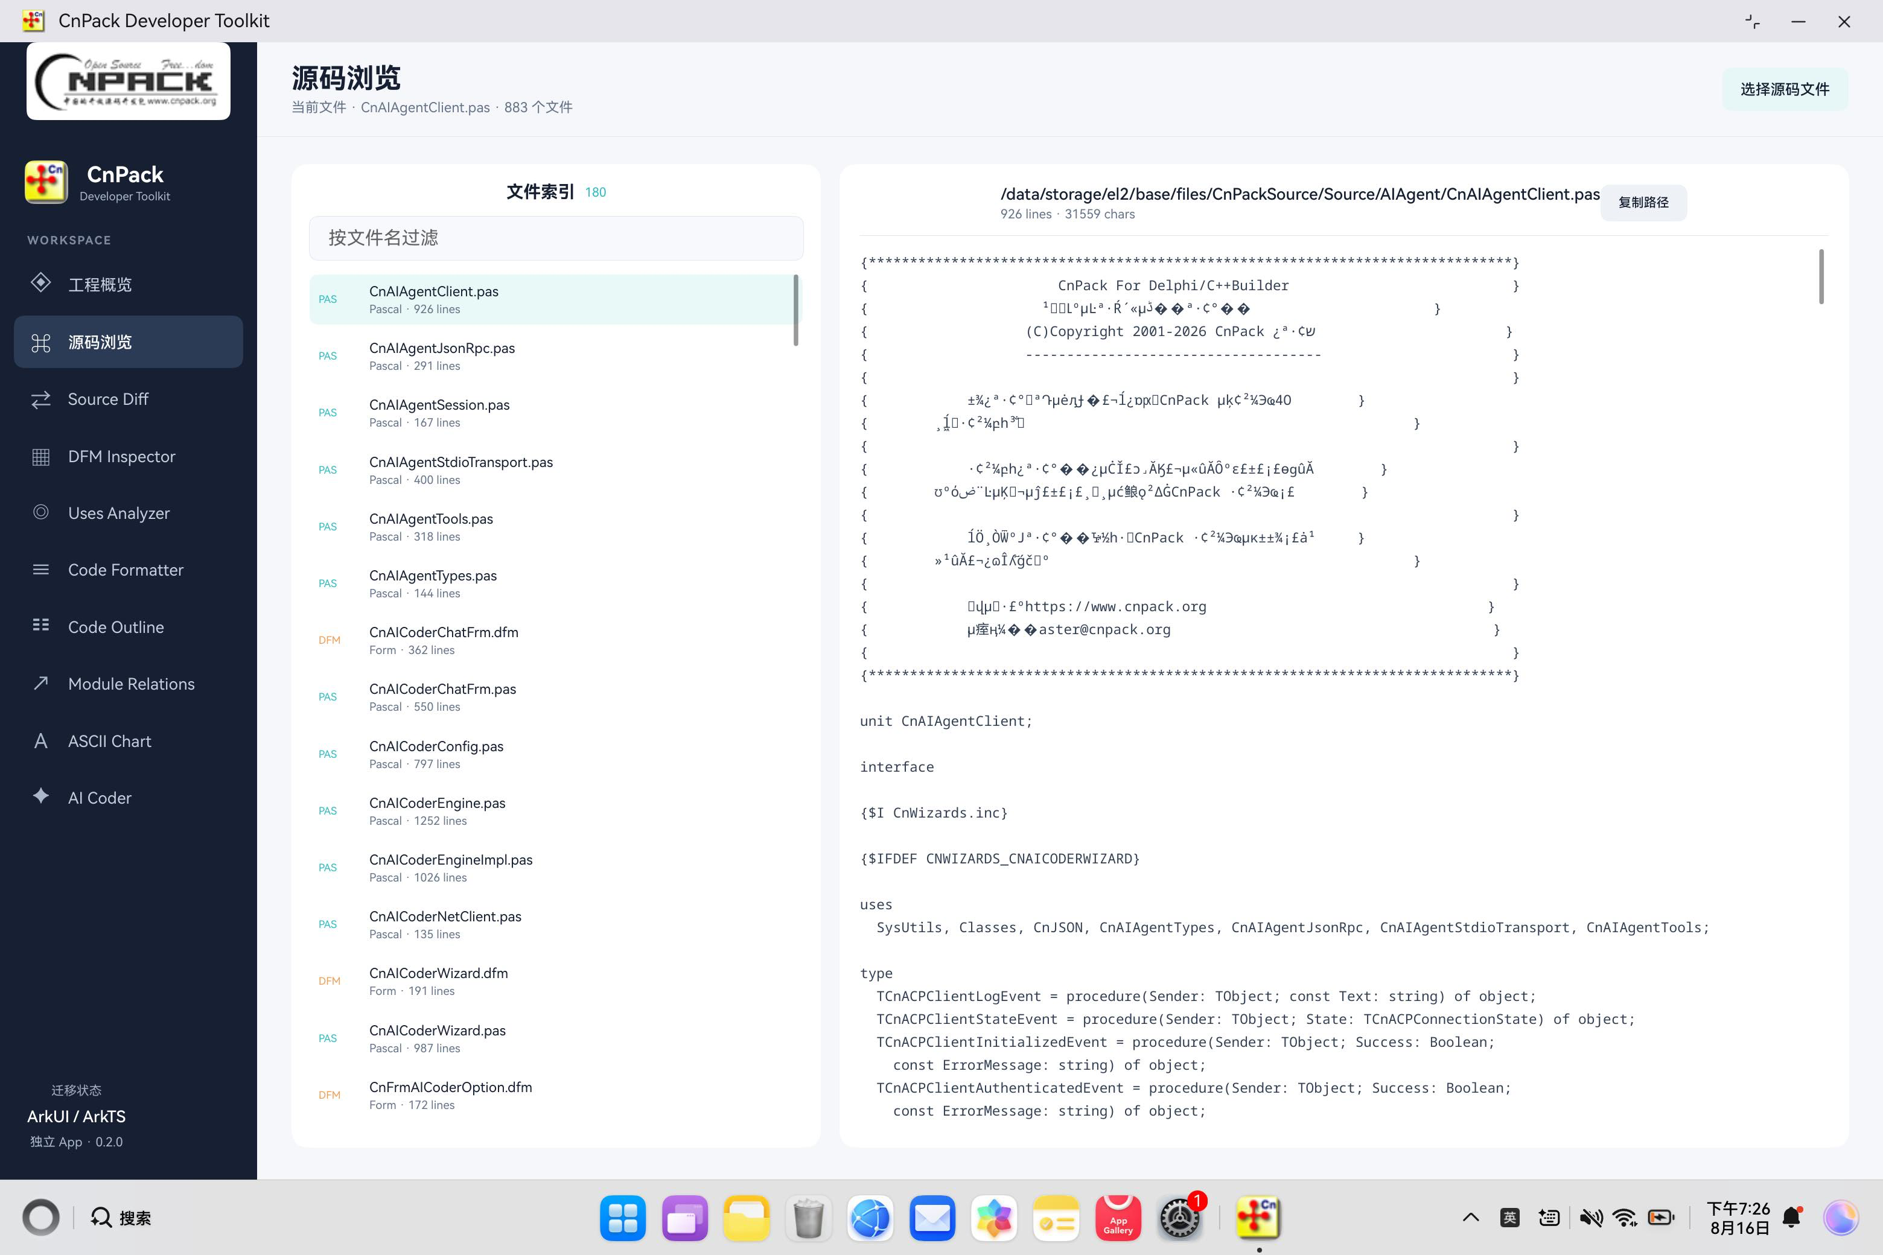
Task: Copy the file path with 复制路径
Action: click(1643, 203)
